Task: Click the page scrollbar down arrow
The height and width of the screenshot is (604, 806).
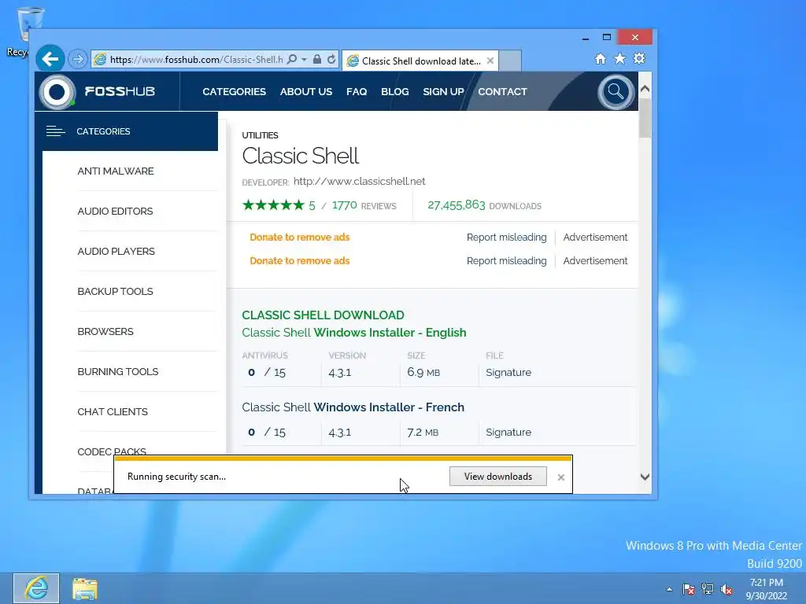Action: click(645, 477)
